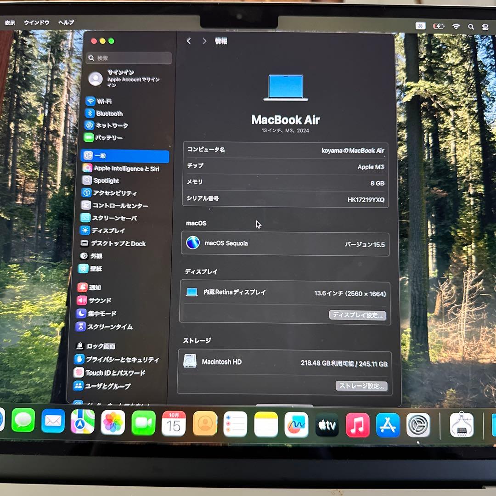The height and width of the screenshot is (496, 496).
Task: Click the search field in sidebar
Action: pyautogui.click(x=130, y=58)
